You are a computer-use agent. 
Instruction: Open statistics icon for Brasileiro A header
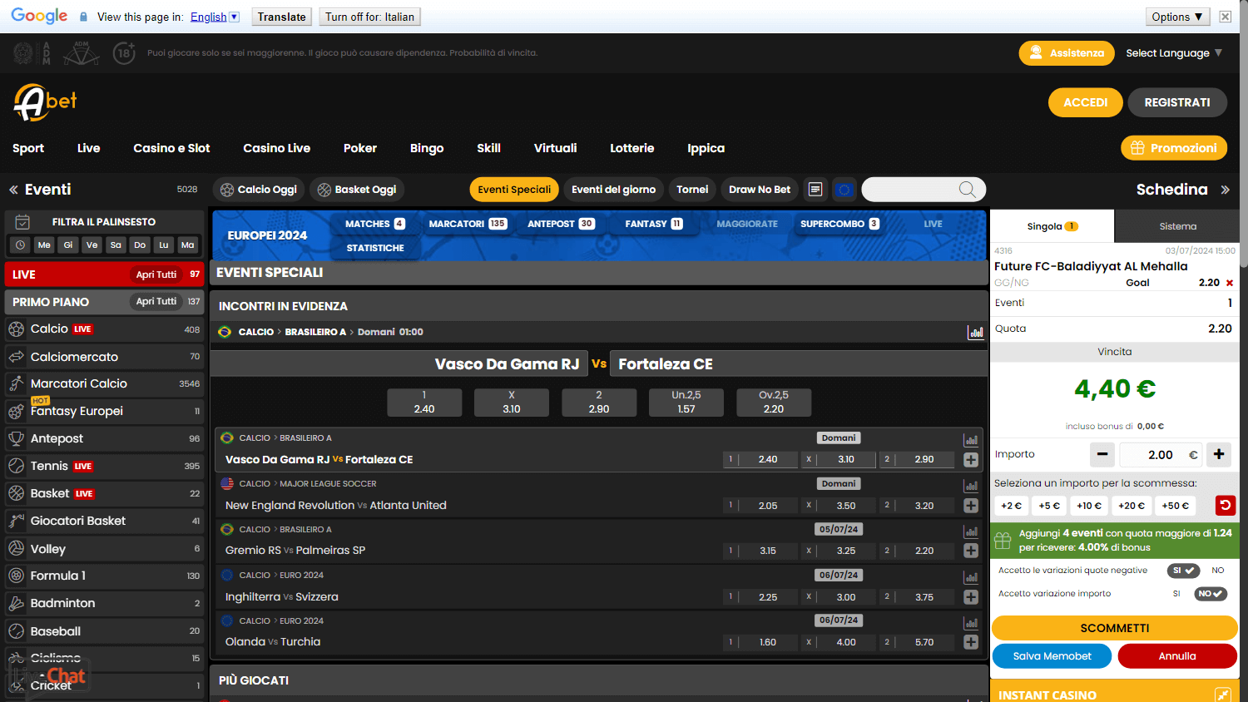click(x=975, y=332)
